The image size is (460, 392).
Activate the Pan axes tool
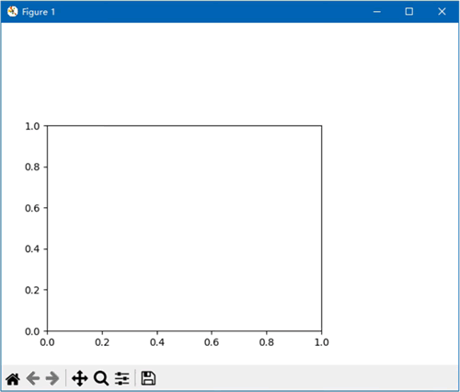tap(80, 378)
